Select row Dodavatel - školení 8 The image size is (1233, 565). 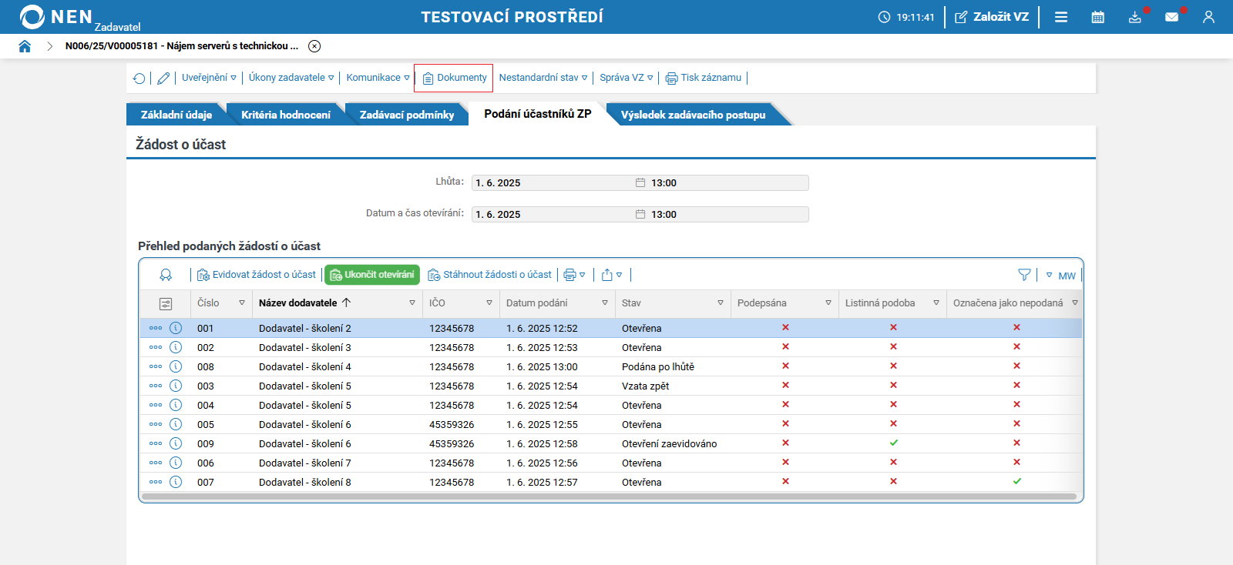pyautogui.click(x=610, y=482)
